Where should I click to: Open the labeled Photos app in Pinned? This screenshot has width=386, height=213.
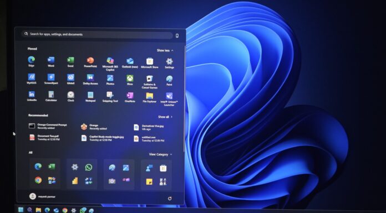point(110,80)
